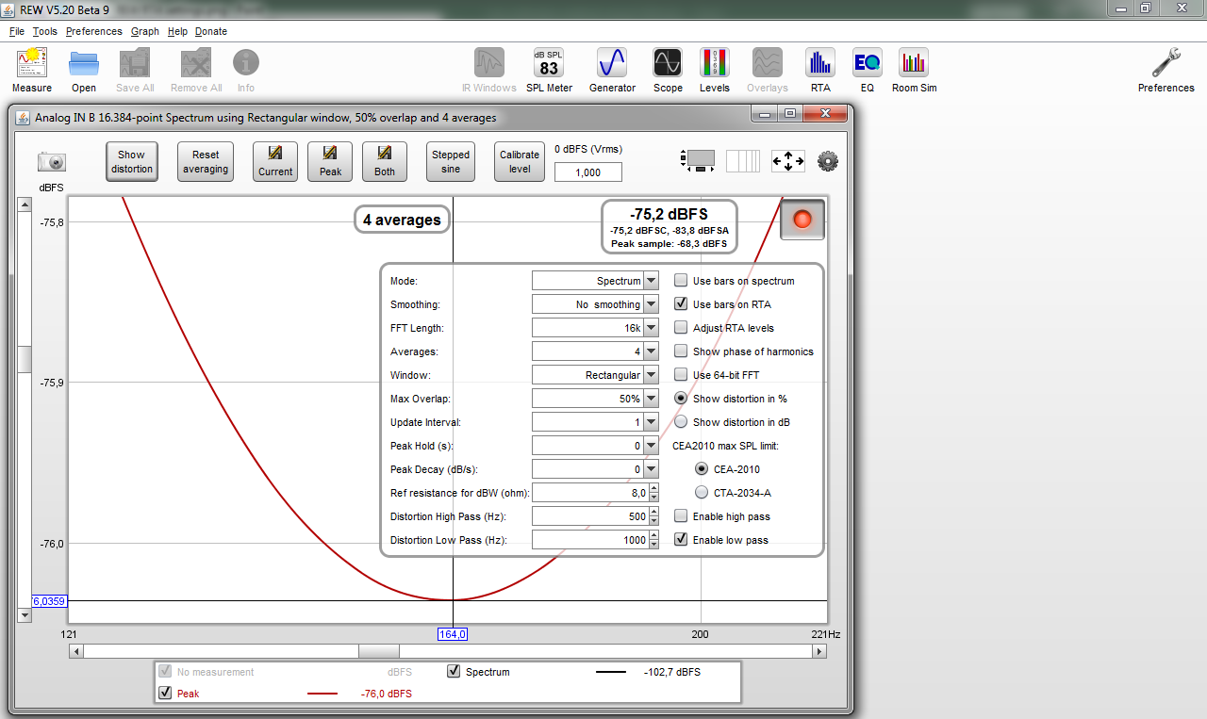This screenshot has height=719, width=1207.
Task: Click the Show distortion button
Action: tap(131, 161)
